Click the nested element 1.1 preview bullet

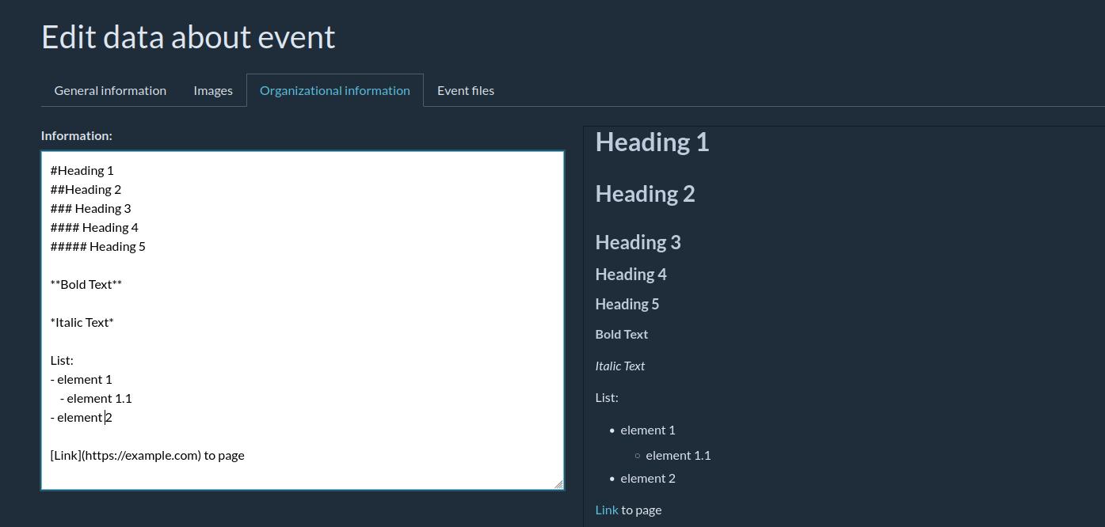[678, 455]
